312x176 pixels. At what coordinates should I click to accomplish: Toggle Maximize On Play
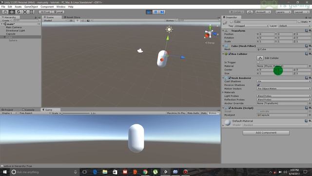[176, 113]
